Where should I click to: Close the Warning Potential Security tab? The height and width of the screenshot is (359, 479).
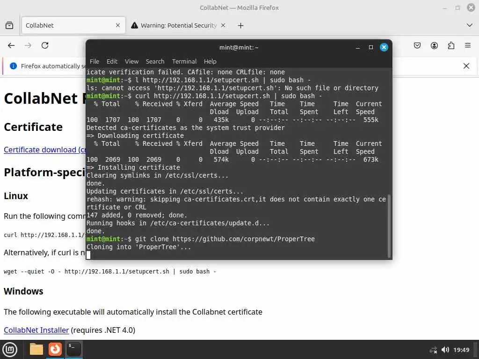click(223, 25)
